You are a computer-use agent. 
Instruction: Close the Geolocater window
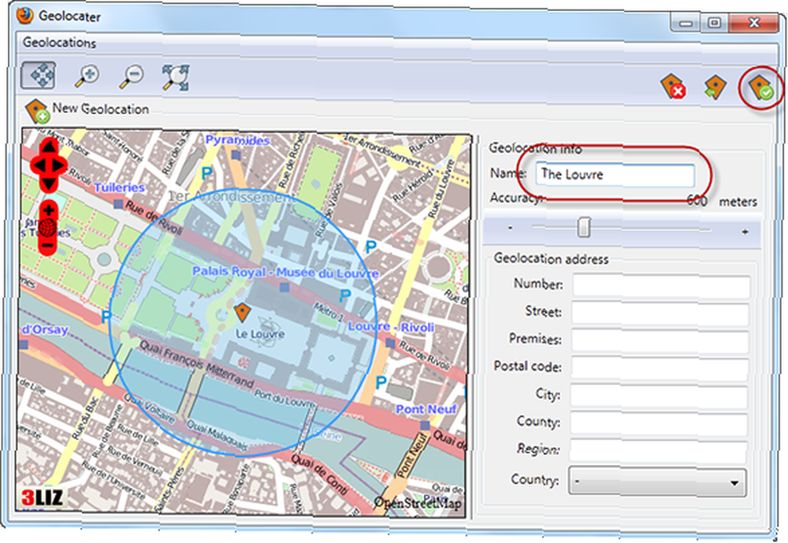[x=753, y=23]
